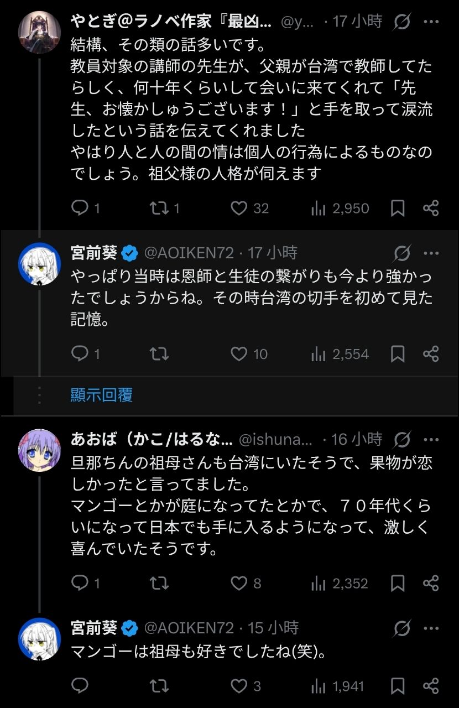Viewport: 459px width, 708px height.
Task: Share あおば's tweet about mangoes
Action: 431,583
